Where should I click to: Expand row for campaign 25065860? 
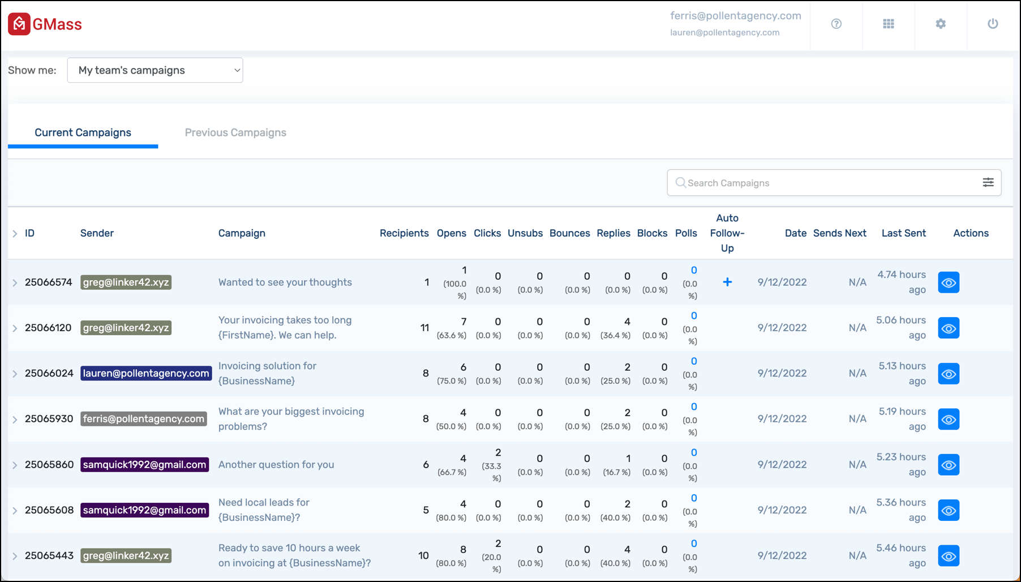(x=15, y=465)
